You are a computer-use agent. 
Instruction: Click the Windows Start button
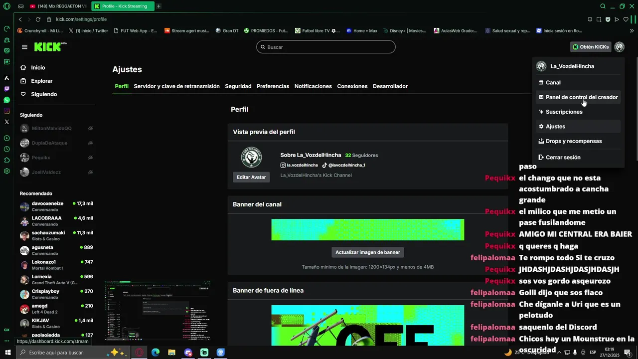point(8,353)
